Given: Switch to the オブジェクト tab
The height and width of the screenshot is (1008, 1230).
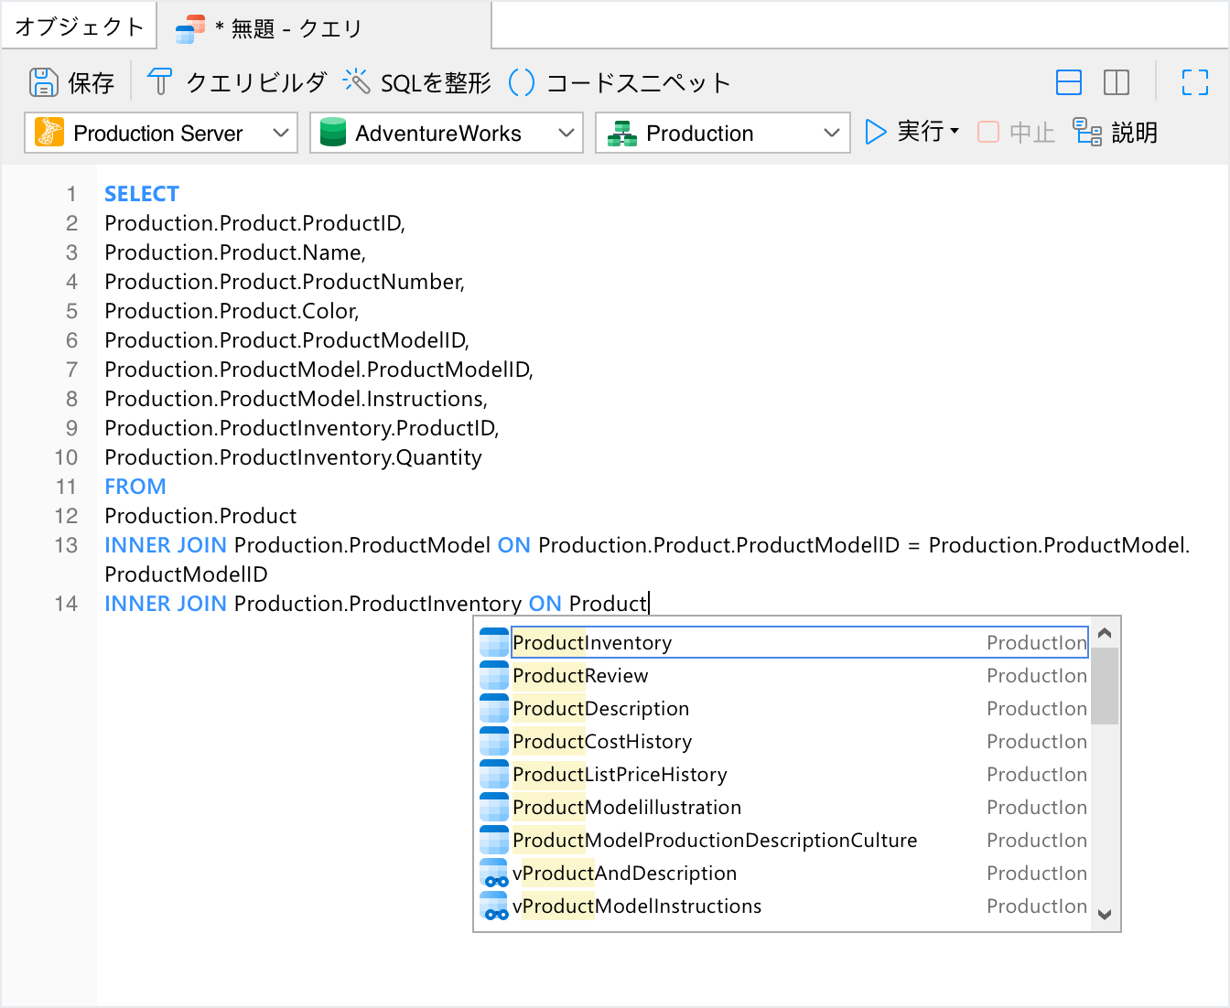Looking at the screenshot, I should coord(79,27).
